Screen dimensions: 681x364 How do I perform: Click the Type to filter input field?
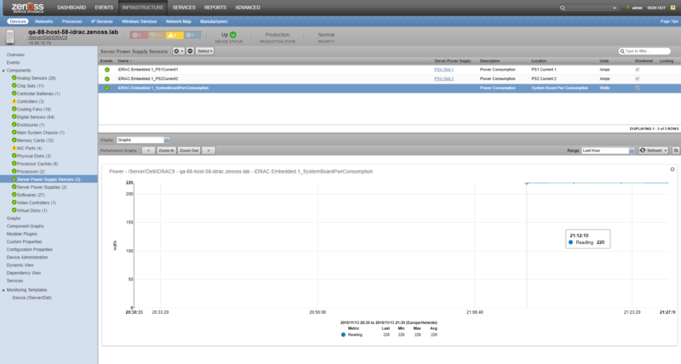click(644, 51)
